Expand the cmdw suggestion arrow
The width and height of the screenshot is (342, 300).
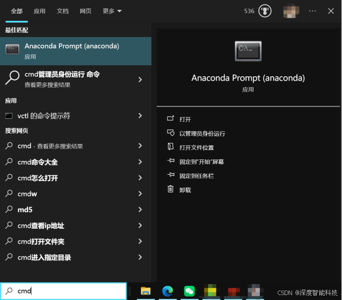(x=140, y=194)
